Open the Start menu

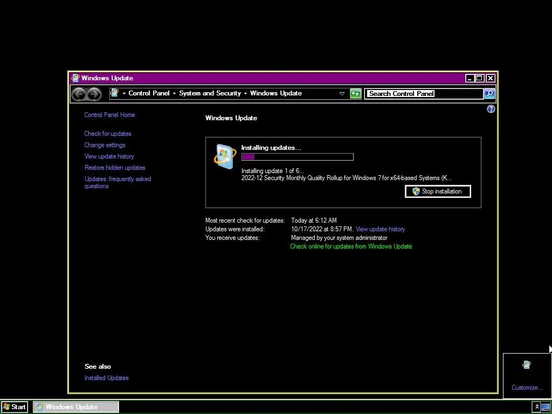[x=14, y=406]
